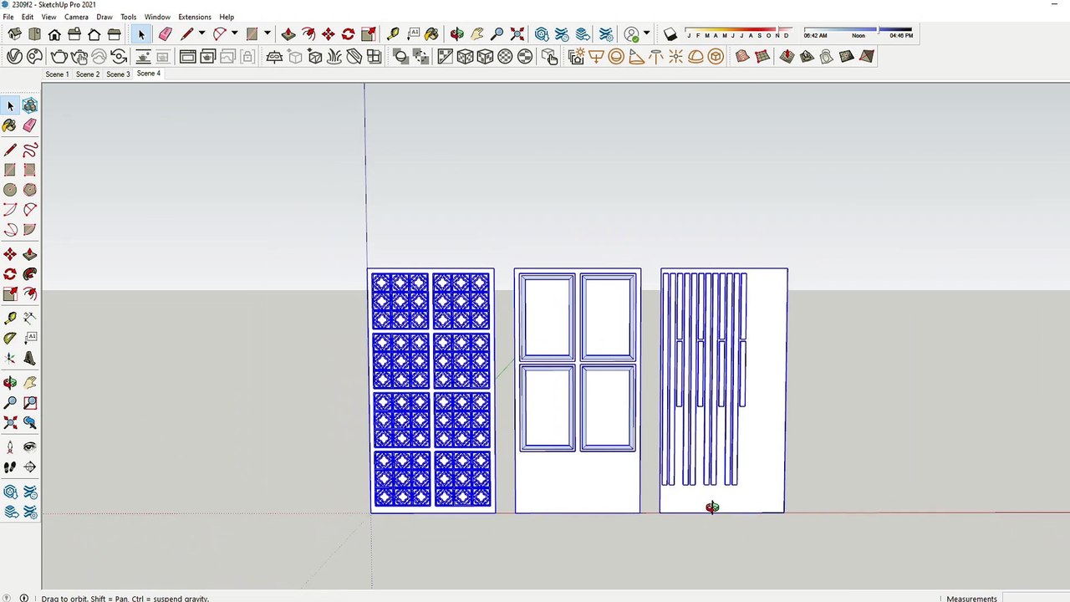Add V-Ray dome light
The height and width of the screenshot is (602, 1070).
[x=695, y=56]
